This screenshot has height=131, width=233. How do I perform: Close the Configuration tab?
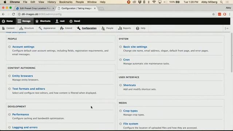(x=95, y=8)
